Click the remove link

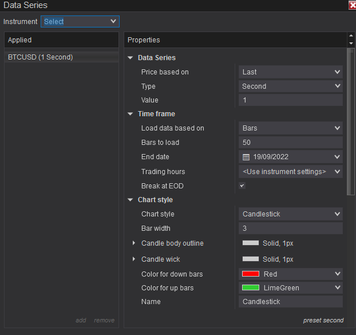(104, 320)
